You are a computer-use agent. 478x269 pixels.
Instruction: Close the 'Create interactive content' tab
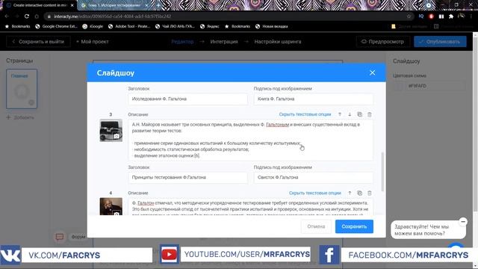click(x=72, y=5)
